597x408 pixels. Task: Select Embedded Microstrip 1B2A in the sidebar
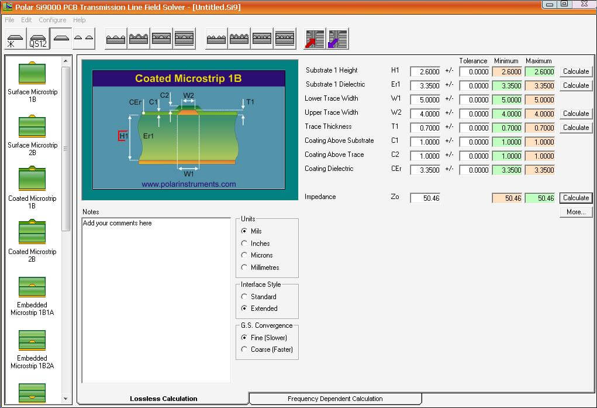(32, 340)
